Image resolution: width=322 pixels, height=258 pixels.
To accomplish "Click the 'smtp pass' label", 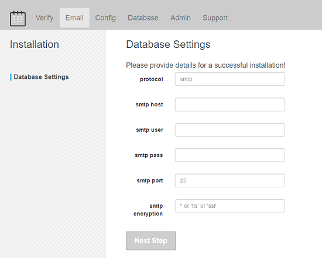I will pos(149,155).
